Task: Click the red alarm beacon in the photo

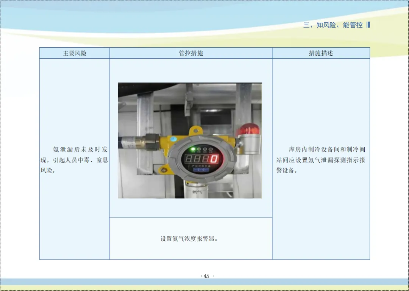Action: point(249,129)
